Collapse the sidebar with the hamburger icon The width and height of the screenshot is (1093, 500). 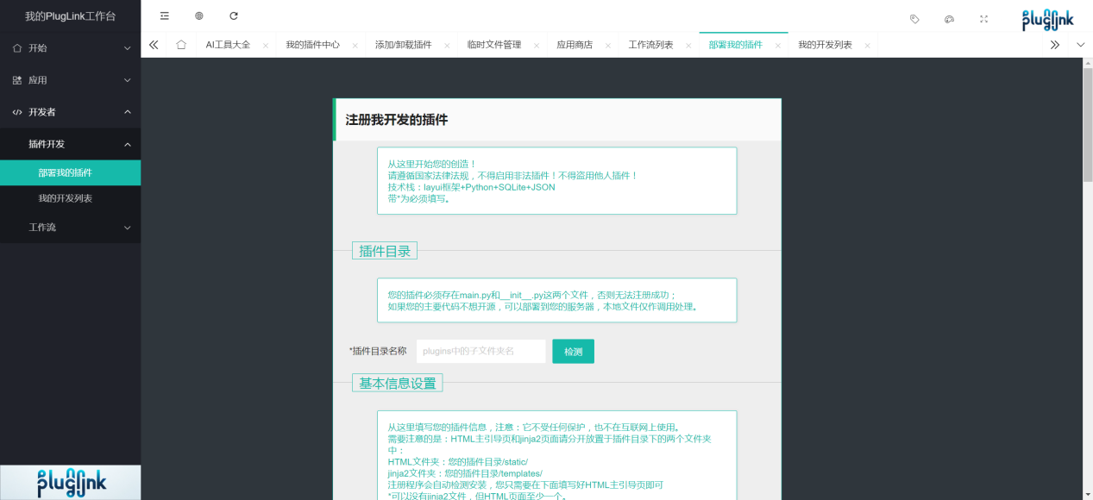point(164,16)
